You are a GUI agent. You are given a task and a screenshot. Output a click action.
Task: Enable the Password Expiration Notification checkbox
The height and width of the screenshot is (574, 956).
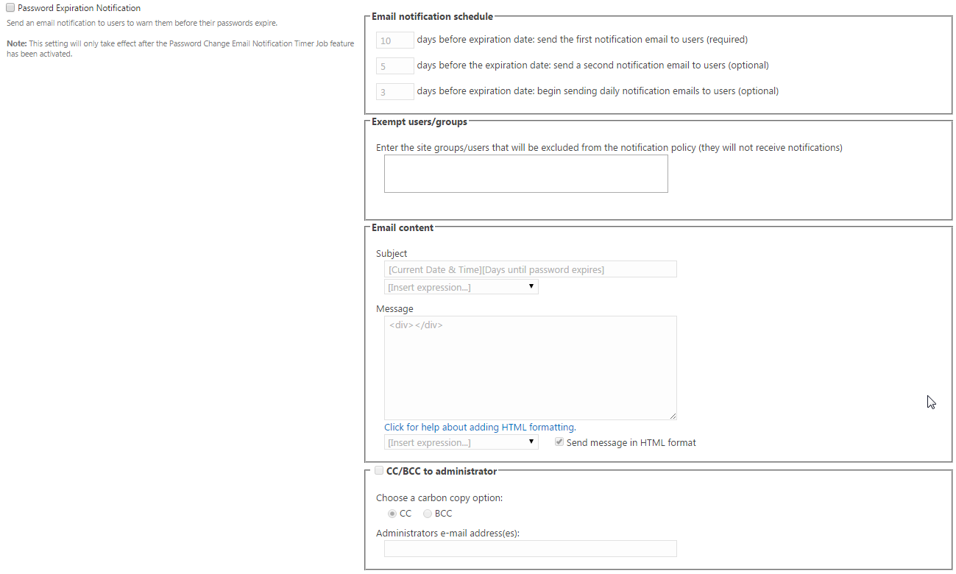click(x=10, y=8)
